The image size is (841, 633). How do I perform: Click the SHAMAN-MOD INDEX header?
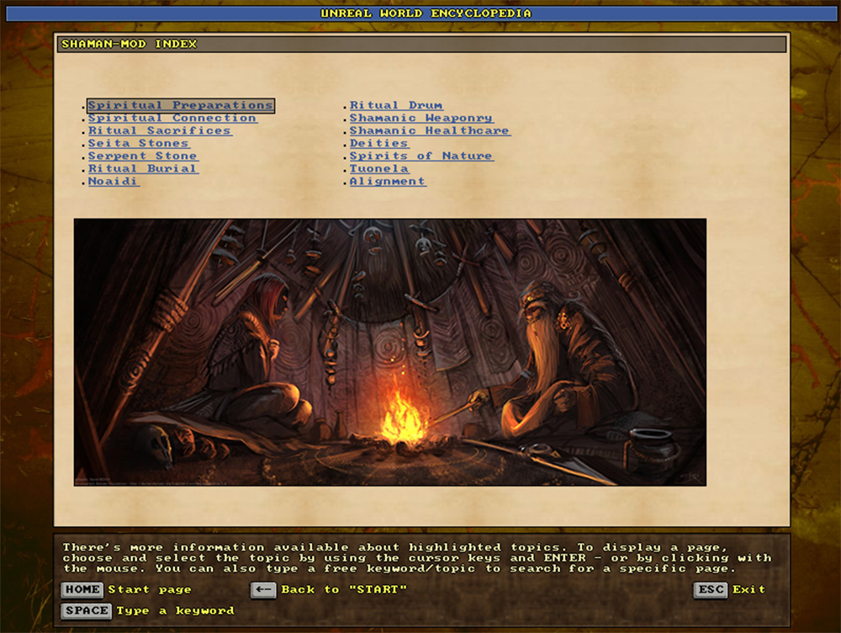421,44
